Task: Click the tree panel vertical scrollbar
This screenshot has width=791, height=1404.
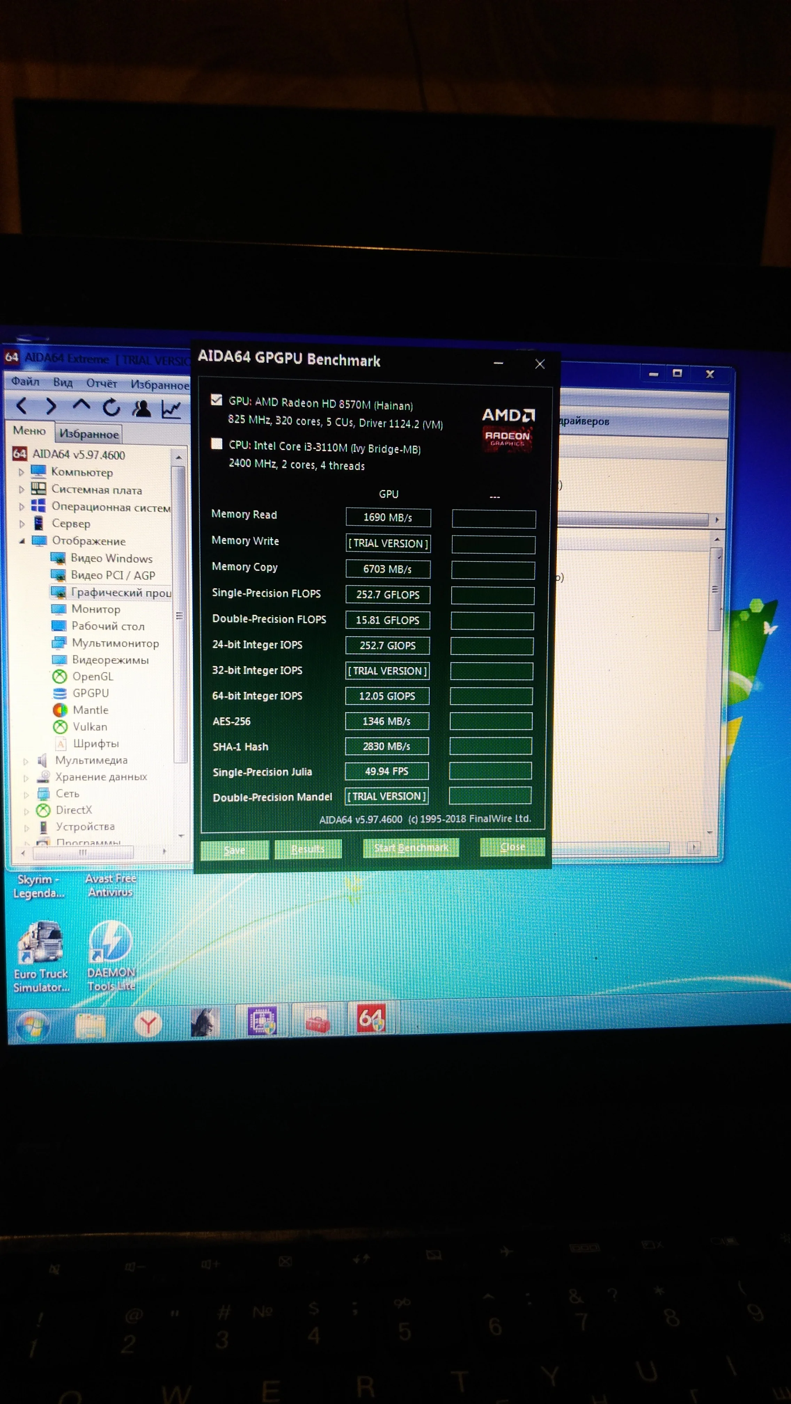Action: click(179, 616)
